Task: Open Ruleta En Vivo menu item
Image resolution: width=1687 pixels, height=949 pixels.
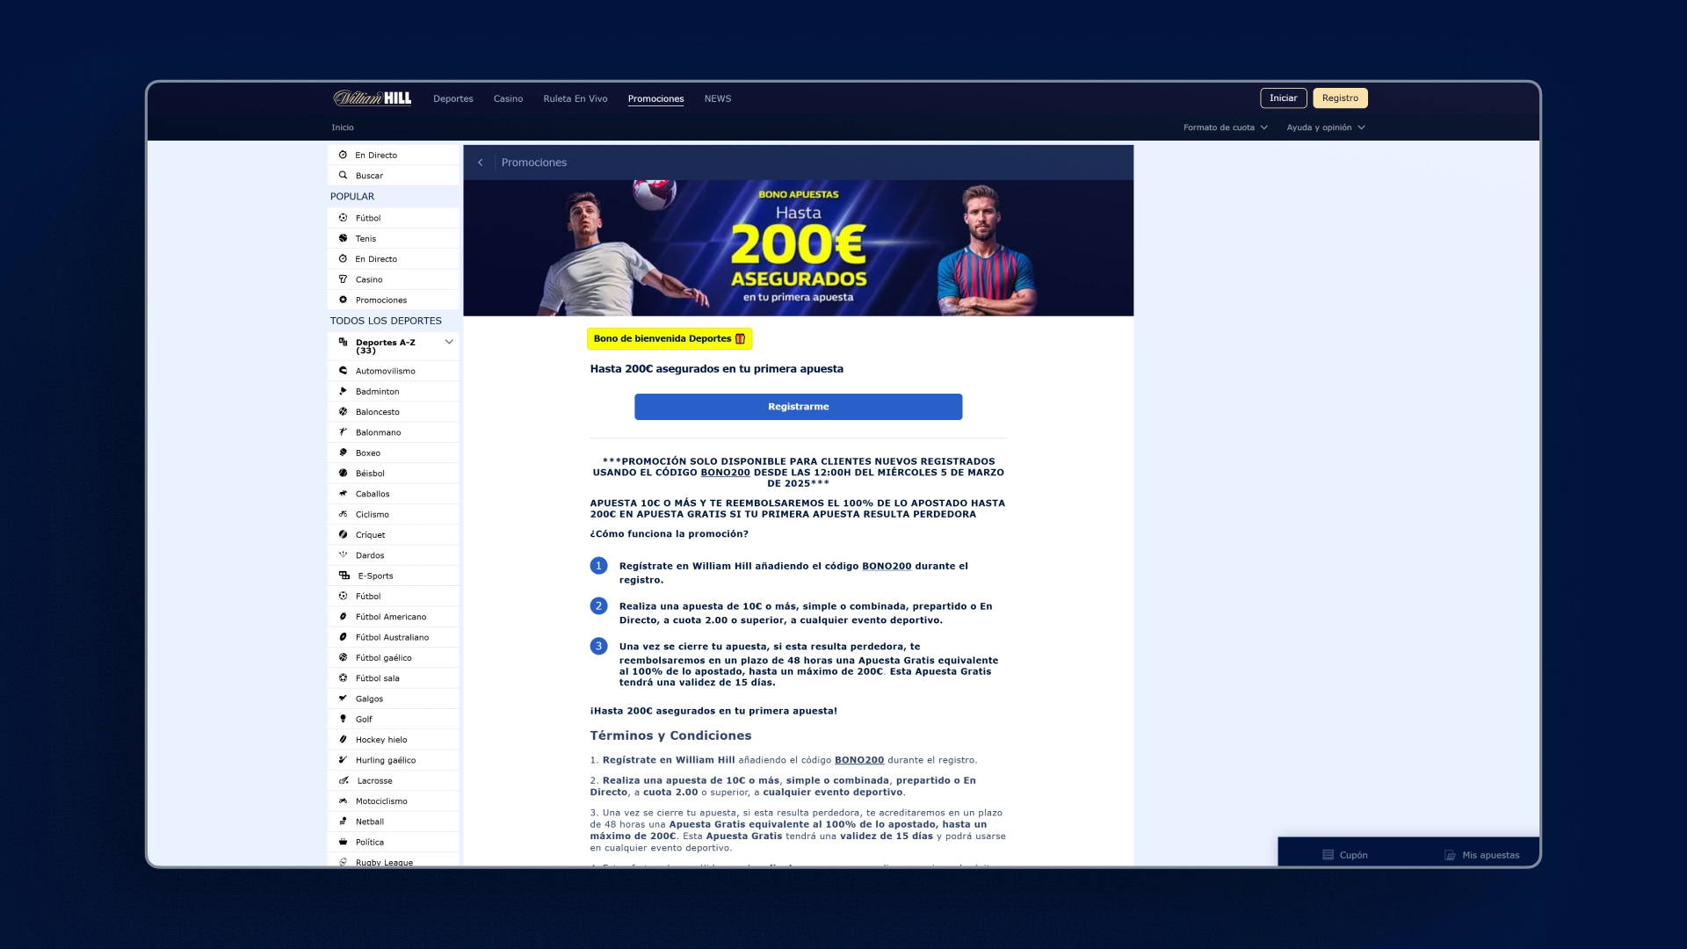Action: tap(576, 98)
